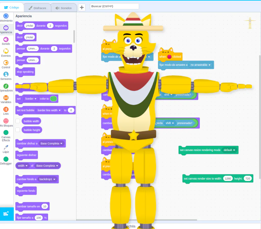This screenshot has height=229, width=261.
Task: Tick the bubble width checkbox
Action: point(18,121)
